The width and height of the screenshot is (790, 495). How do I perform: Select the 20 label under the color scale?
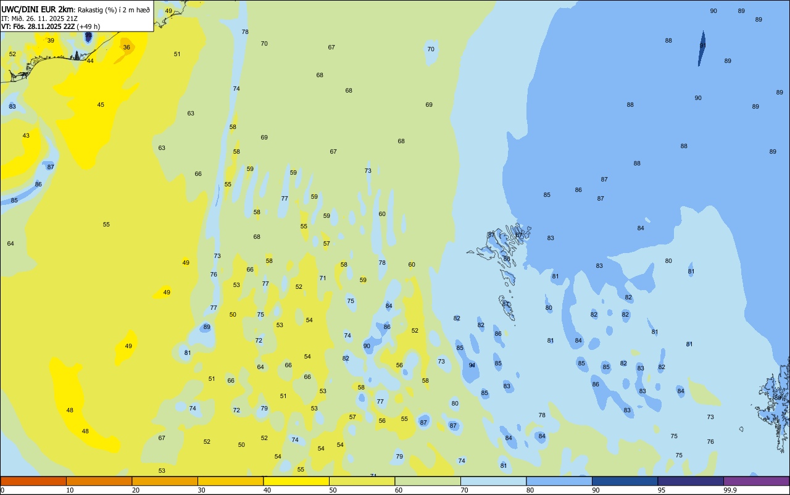click(x=136, y=490)
